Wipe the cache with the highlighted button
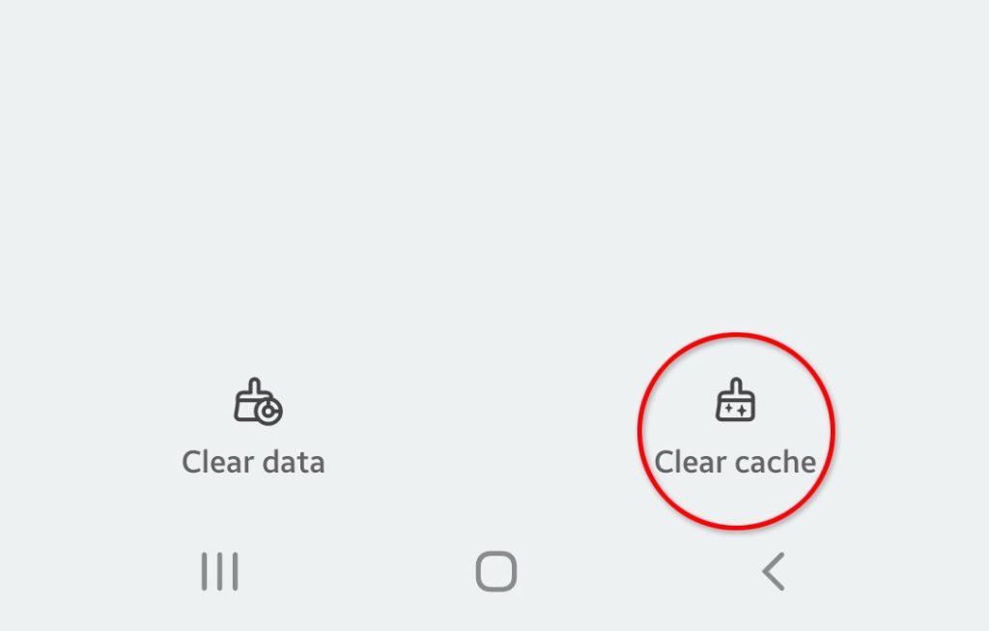 coord(735,427)
